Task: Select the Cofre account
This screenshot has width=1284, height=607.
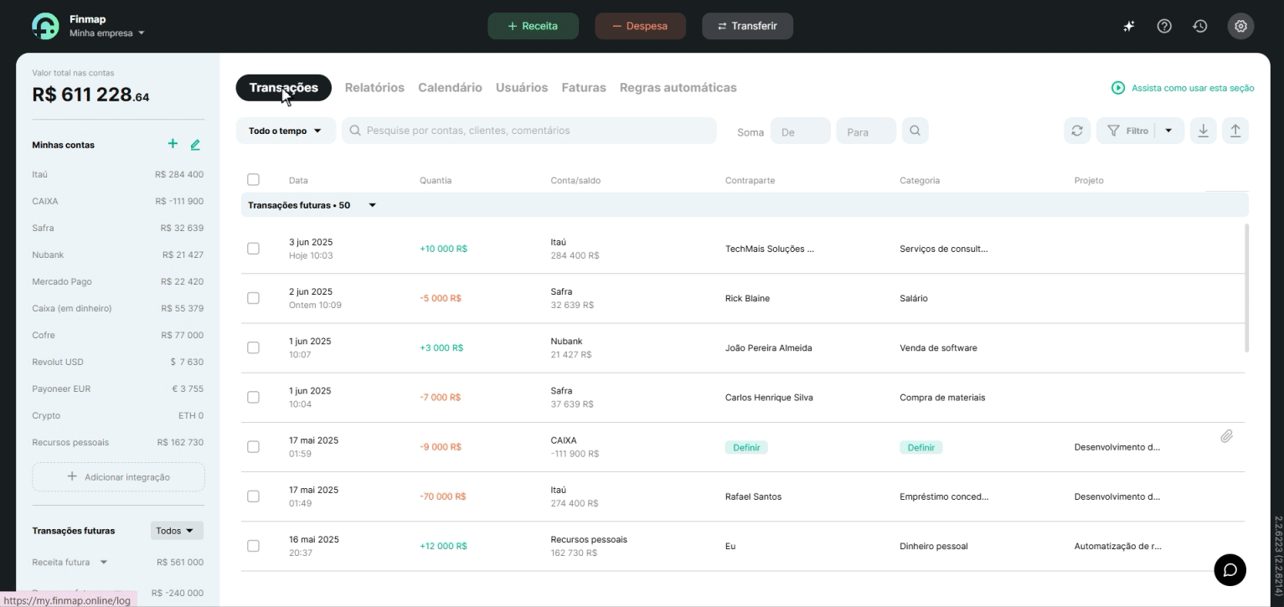Action: point(118,336)
